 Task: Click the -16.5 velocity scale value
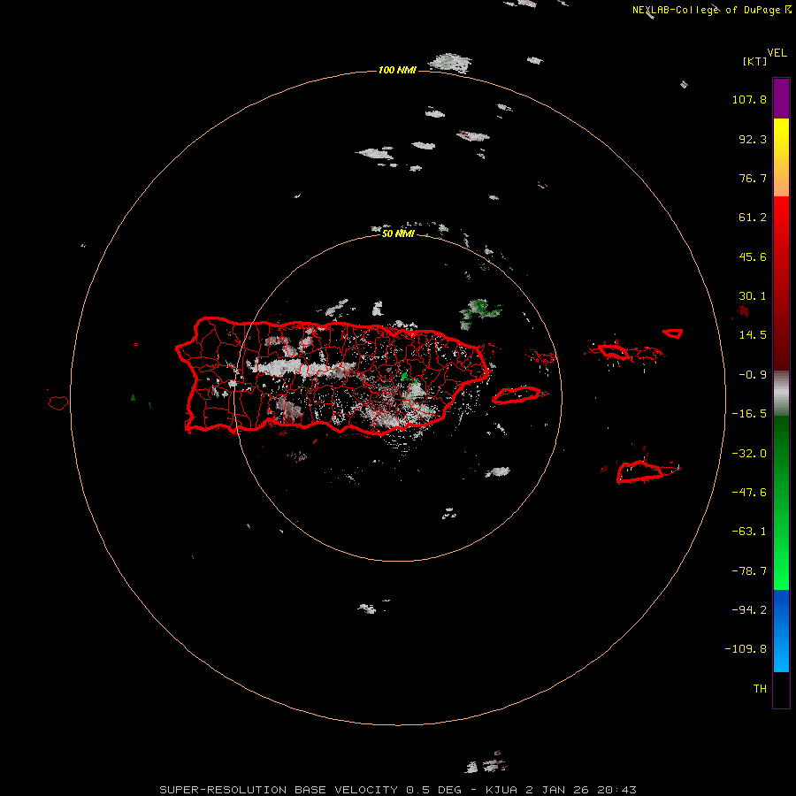749,414
